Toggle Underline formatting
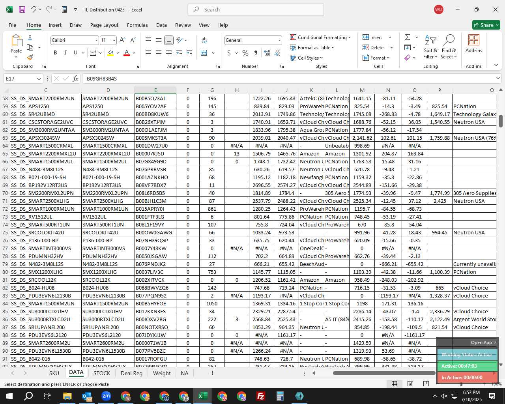The width and height of the screenshot is (505, 404). 75,53
